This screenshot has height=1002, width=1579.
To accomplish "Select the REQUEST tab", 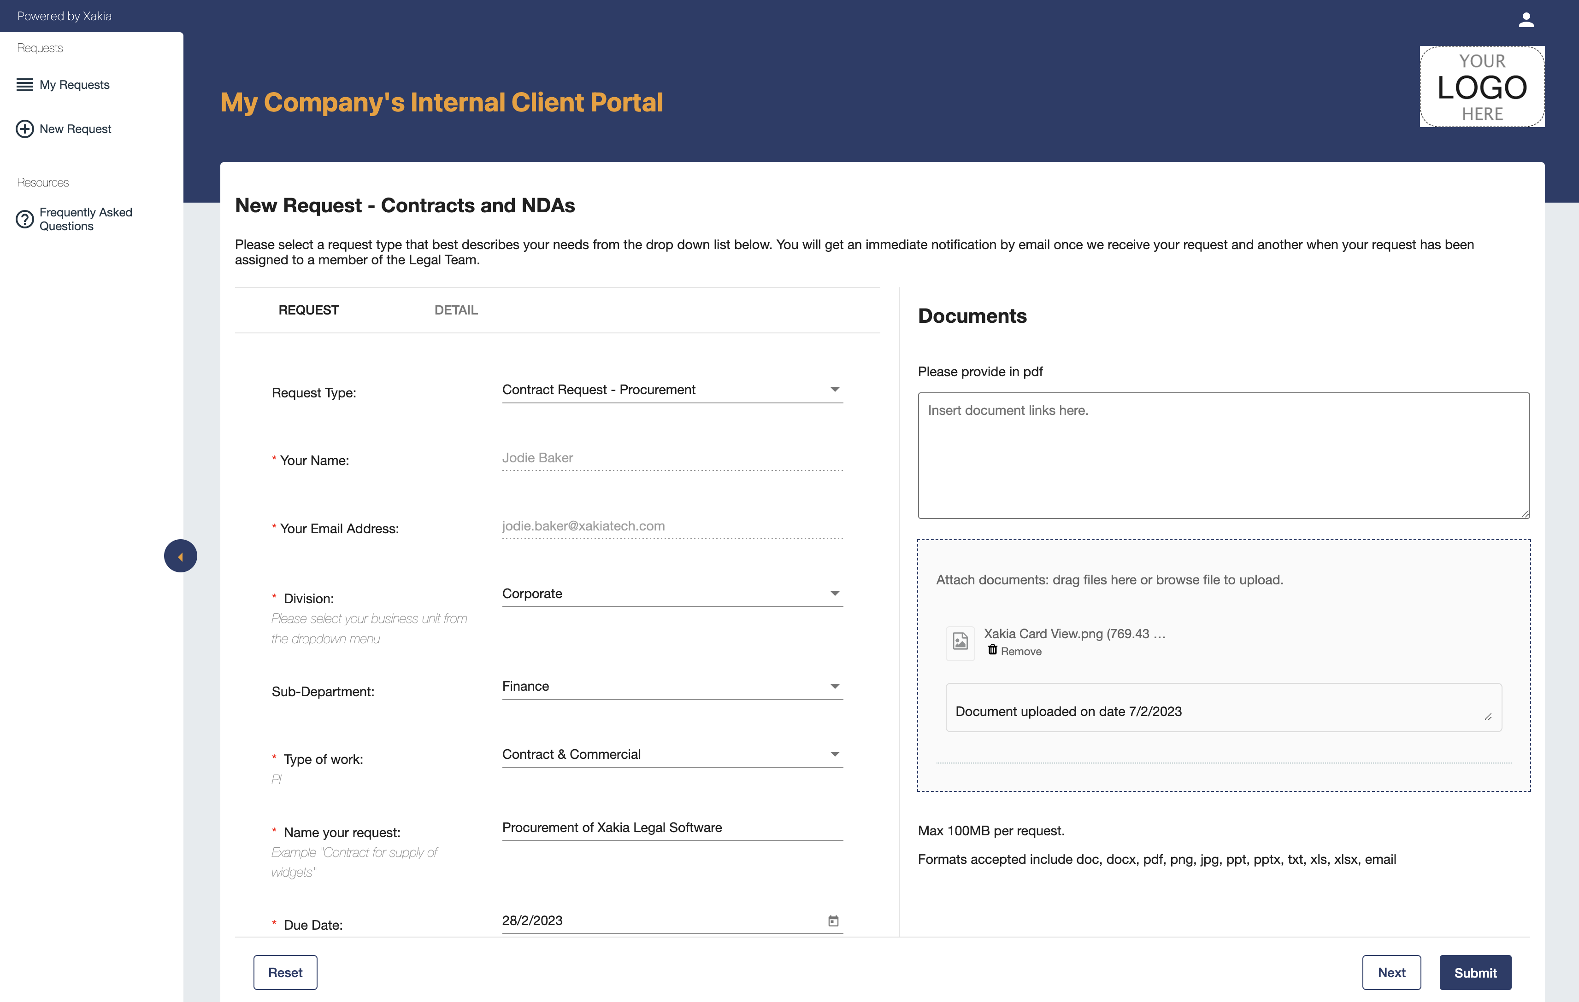I will tap(308, 310).
